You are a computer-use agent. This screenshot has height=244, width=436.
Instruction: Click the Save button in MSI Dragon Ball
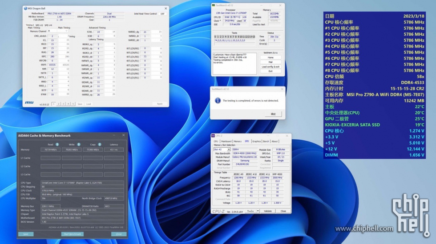[80, 104]
